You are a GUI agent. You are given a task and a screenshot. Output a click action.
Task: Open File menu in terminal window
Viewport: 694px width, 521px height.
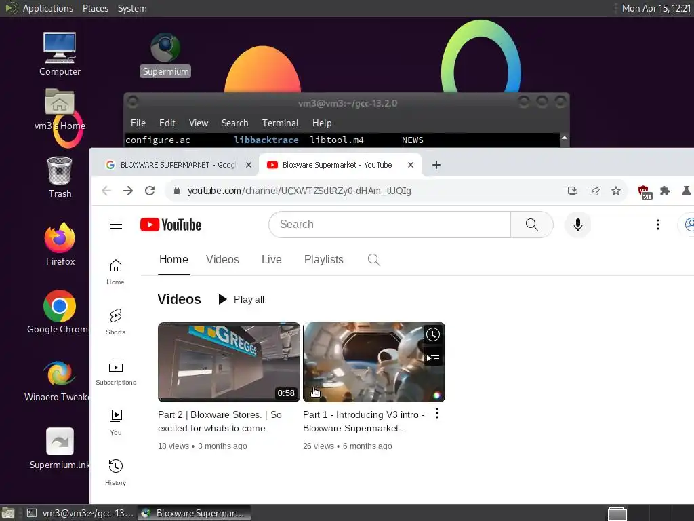[138, 123]
